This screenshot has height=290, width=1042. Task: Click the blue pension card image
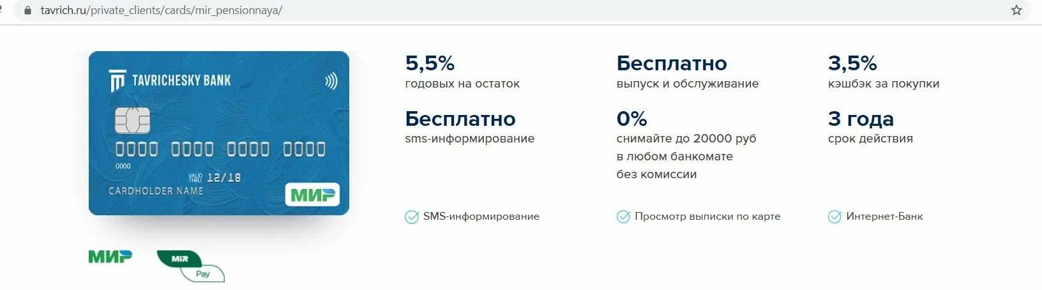pos(219,133)
